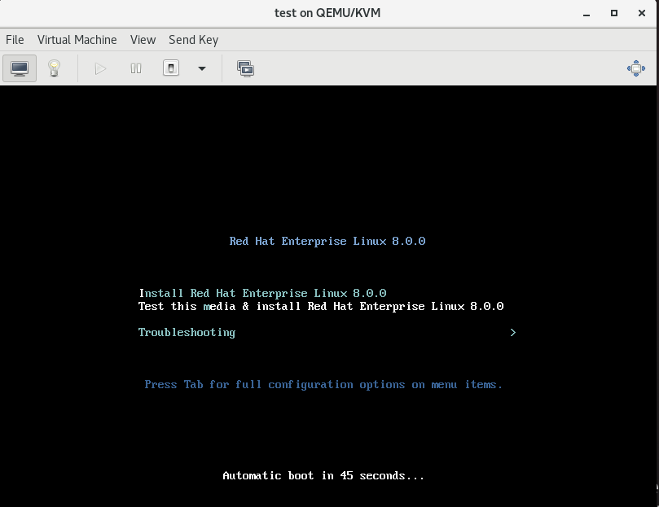659x507 pixels.
Task: Expand Troubleshooting submenu arrow
Action: click(512, 332)
